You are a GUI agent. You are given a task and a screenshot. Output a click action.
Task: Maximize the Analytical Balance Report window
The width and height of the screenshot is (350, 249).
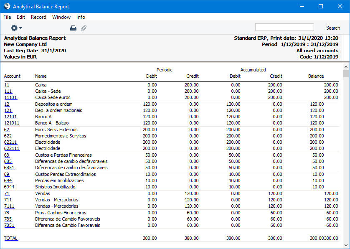[x=321, y=6]
